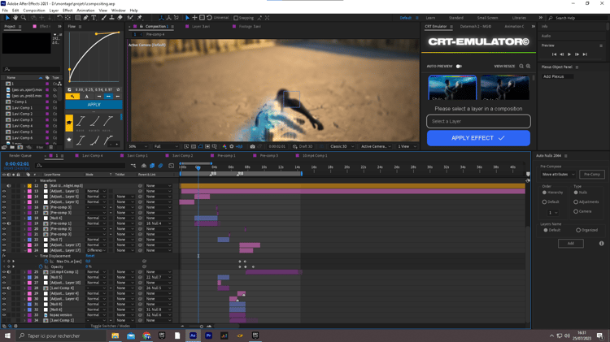Viewport: 610px width, 342px height.
Task: Switch to the Render Queue tab
Action: point(20,156)
